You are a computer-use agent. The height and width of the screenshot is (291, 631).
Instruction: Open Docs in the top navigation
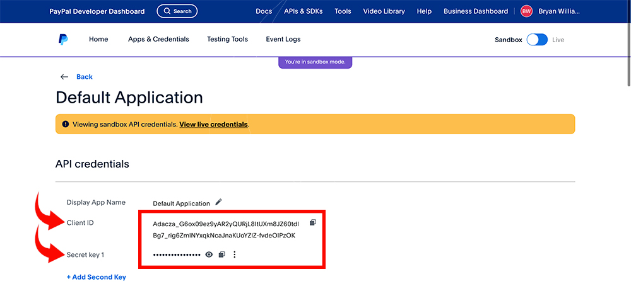tap(264, 11)
